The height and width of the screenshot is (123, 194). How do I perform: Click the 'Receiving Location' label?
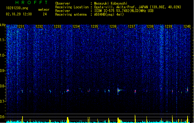(72, 7)
